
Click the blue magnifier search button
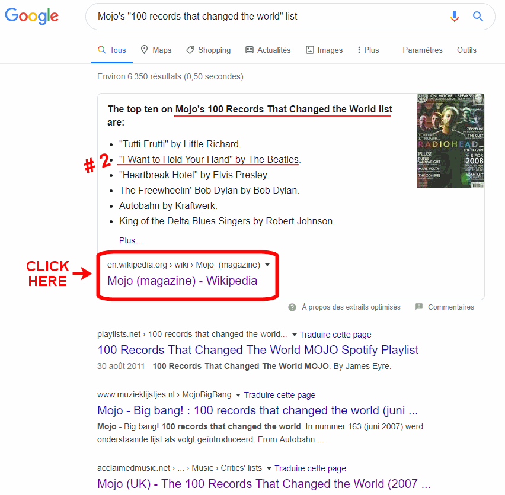pyautogui.click(x=478, y=16)
